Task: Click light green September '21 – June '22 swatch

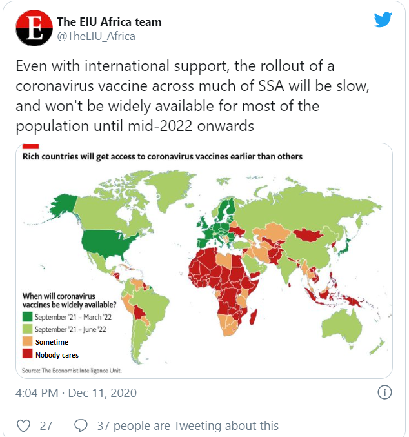Action: (28, 329)
